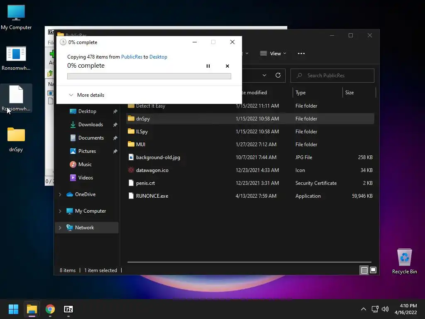
Task: Expand More details in the copy dialog
Action: [x=86, y=95]
